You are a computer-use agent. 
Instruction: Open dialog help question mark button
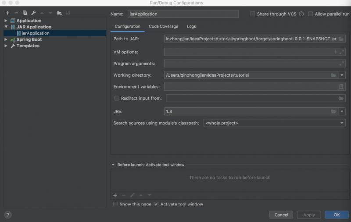click(x=8, y=215)
